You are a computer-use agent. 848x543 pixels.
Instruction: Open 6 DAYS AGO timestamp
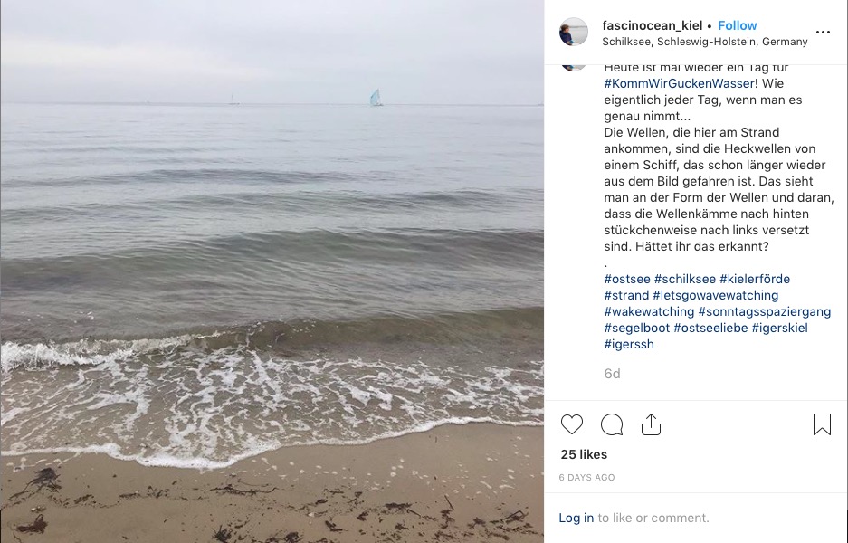[x=586, y=478]
